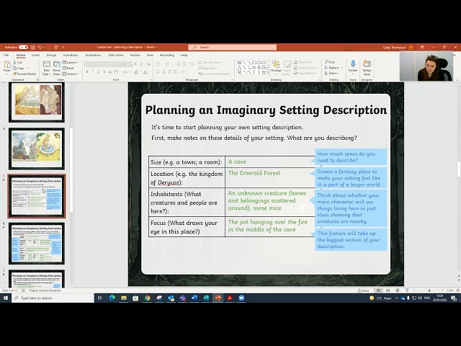Click the Find magnifier command

[x=330, y=62]
